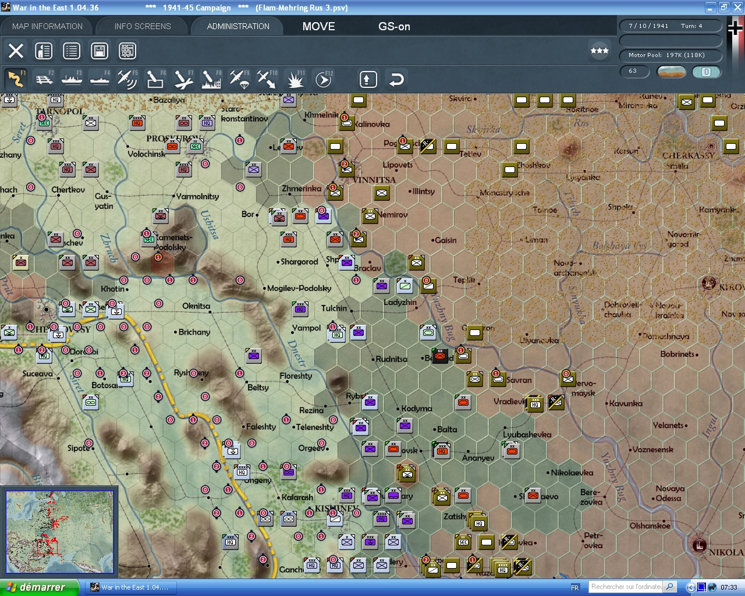Select the F11 explosion icon
The width and height of the screenshot is (745, 596).
click(295, 79)
